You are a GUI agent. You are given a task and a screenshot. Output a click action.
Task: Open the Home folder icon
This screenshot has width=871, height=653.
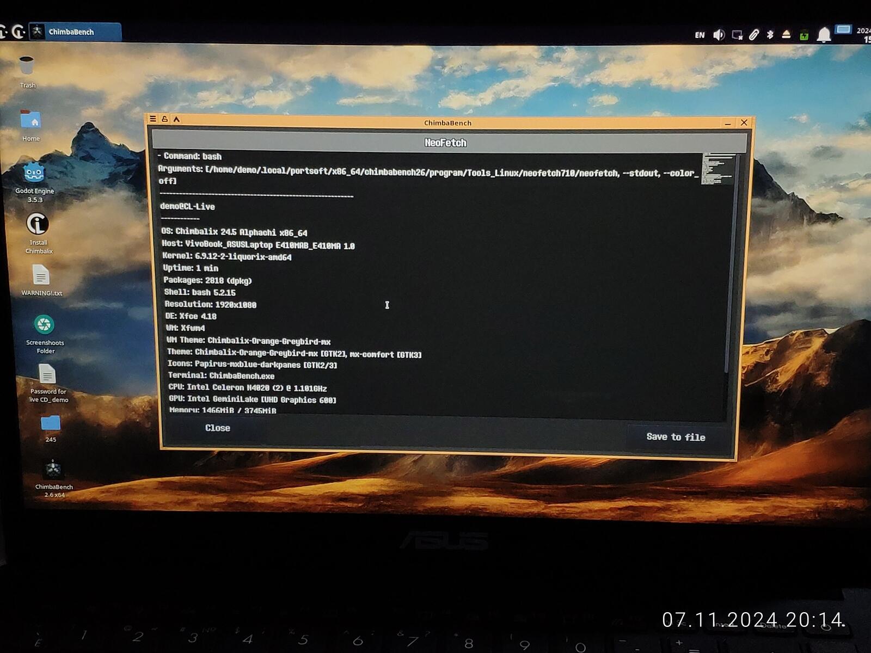click(x=31, y=125)
